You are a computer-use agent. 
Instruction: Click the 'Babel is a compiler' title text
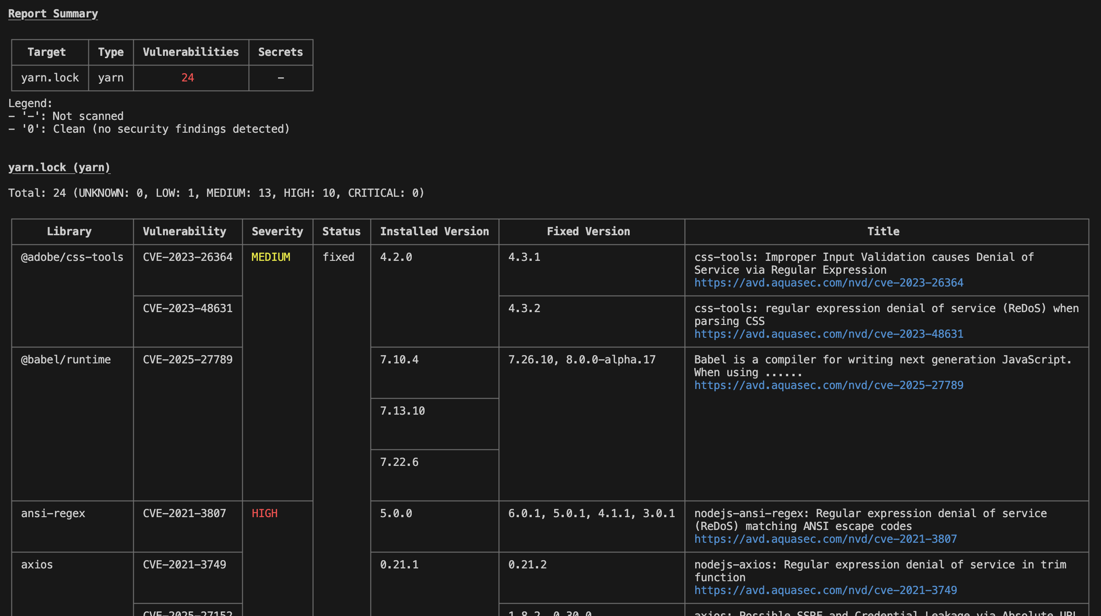883,366
